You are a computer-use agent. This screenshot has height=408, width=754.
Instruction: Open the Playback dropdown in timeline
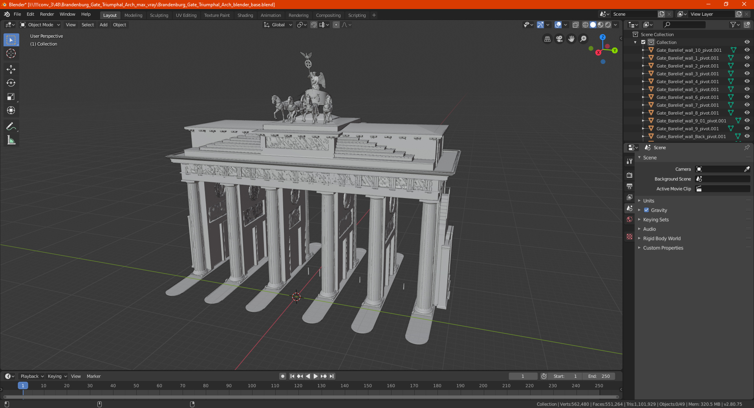(32, 376)
